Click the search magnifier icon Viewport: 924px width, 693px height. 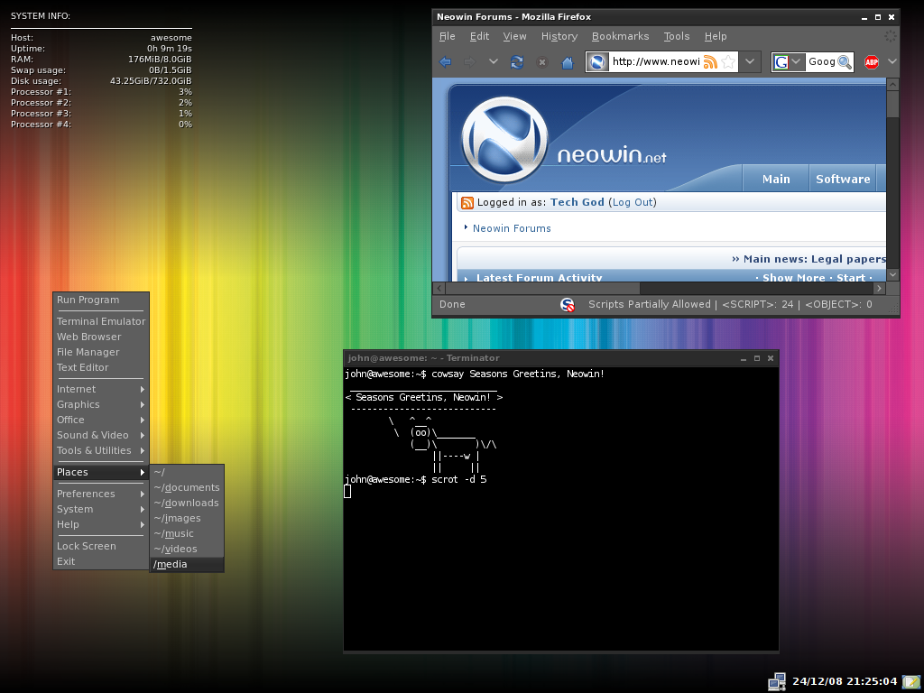(x=845, y=62)
